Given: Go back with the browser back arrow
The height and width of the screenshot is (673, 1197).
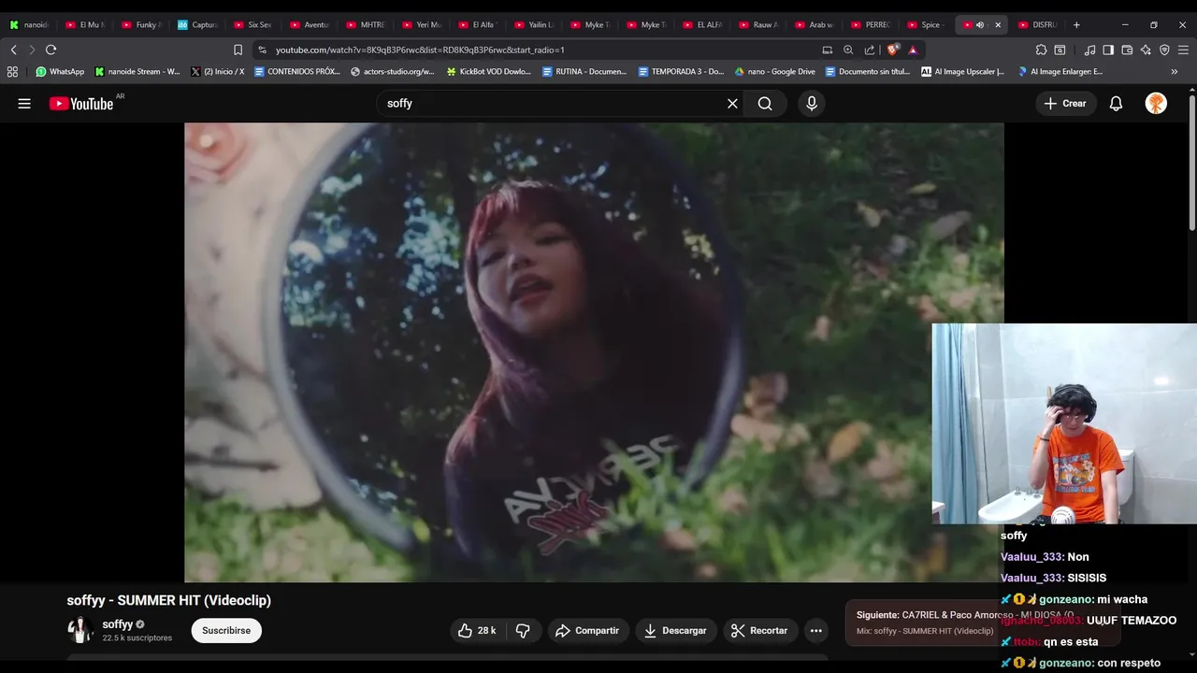Looking at the screenshot, I should coord(13,50).
